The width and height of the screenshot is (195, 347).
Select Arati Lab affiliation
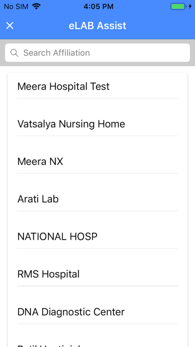tap(97, 199)
